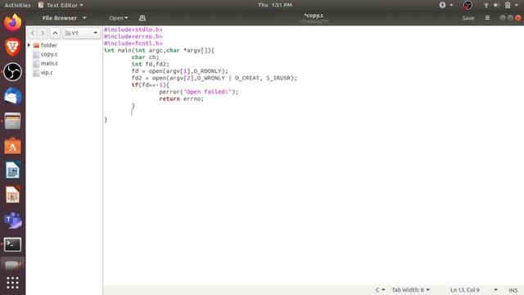Click the perror("Open failed:") line

tap(198, 92)
